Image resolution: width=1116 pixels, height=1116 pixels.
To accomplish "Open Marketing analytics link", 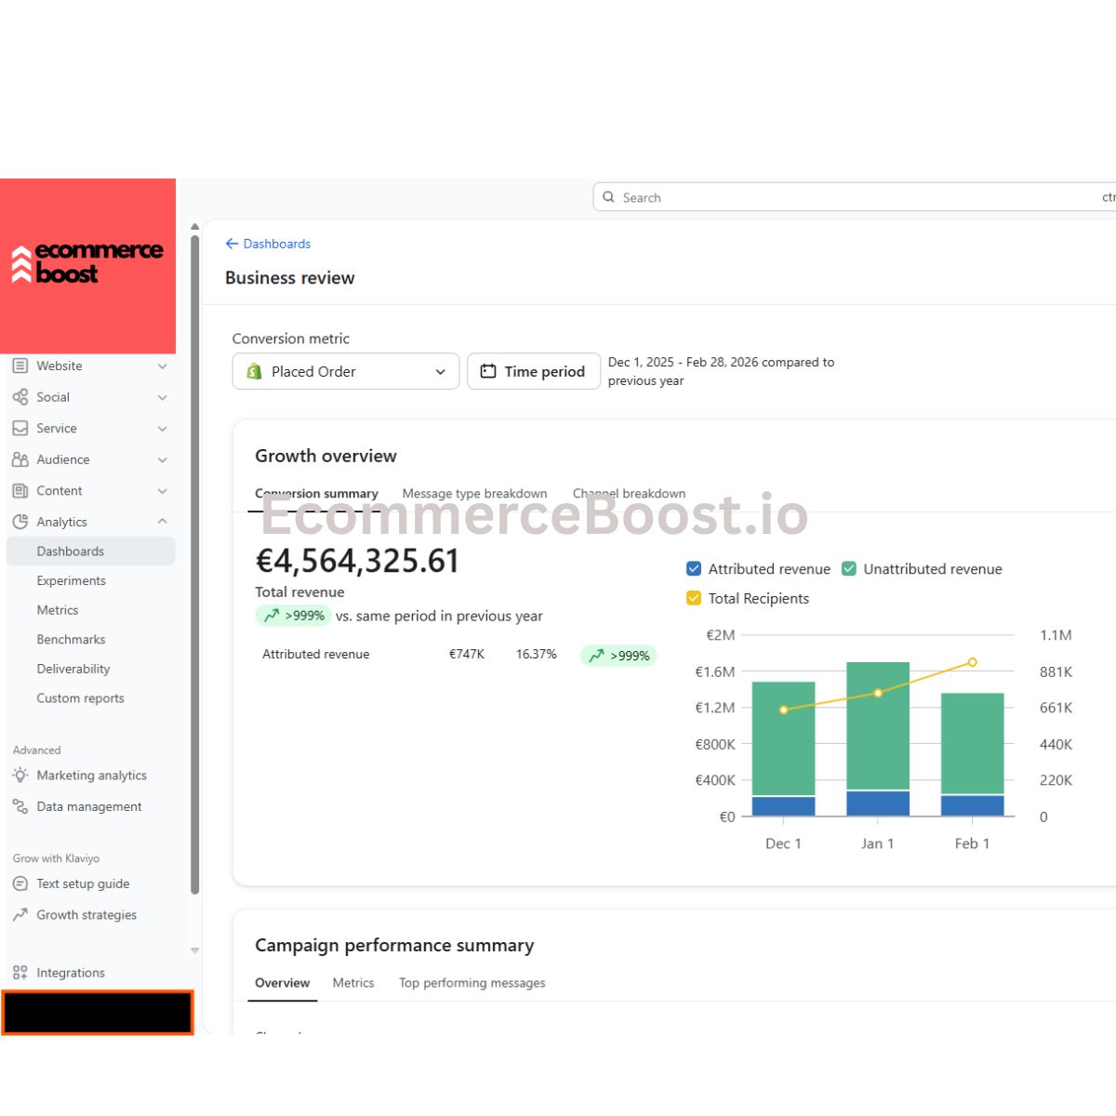I will (x=91, y=775).
